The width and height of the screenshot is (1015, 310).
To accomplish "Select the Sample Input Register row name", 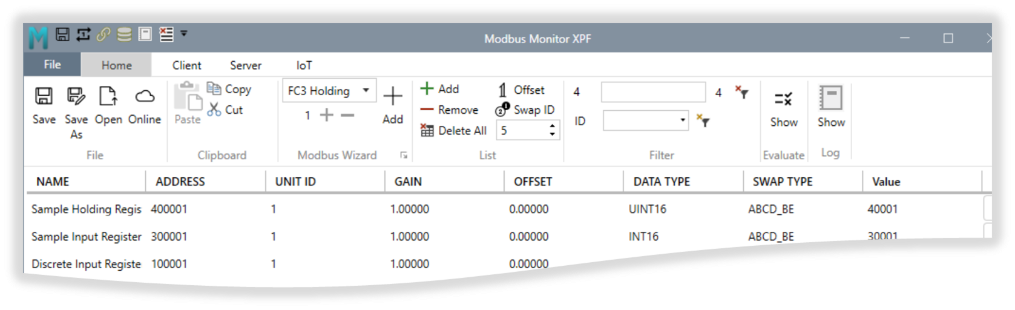I will click(x=86, y=237).
